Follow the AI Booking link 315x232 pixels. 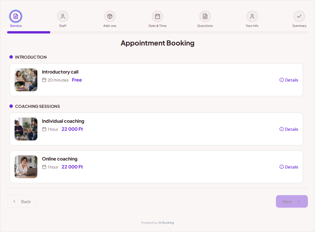[x=166, y=223]
